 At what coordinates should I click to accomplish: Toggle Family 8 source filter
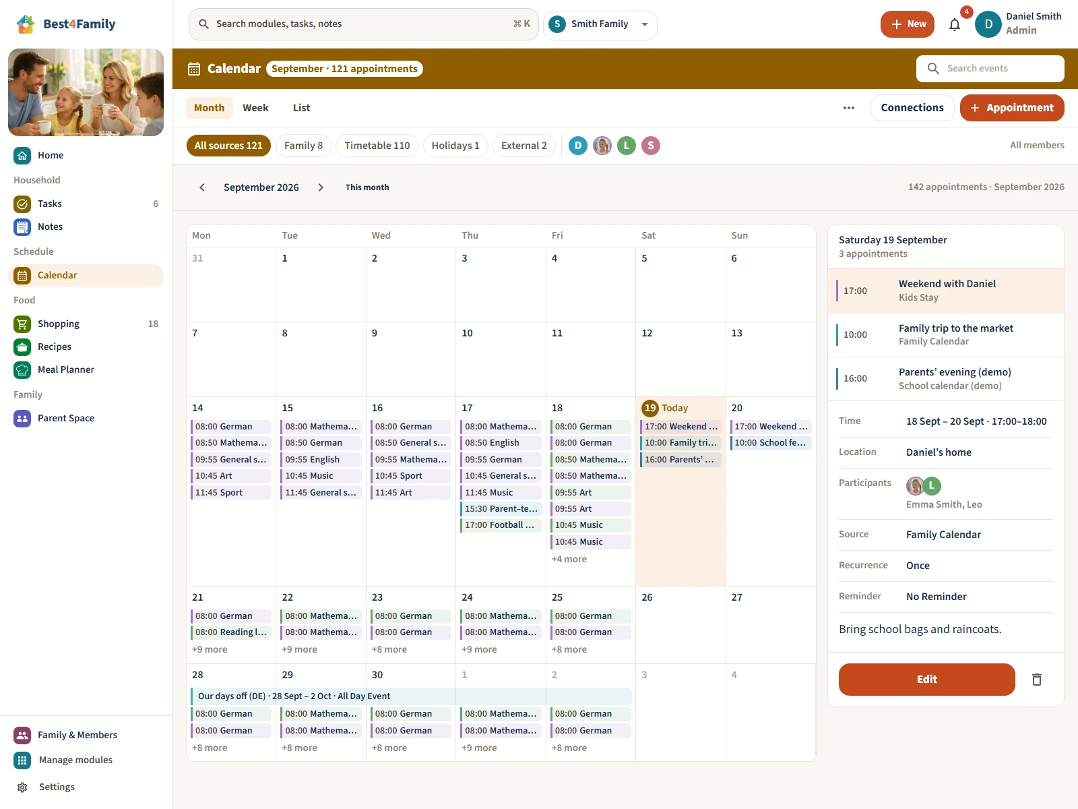point(303,146)
